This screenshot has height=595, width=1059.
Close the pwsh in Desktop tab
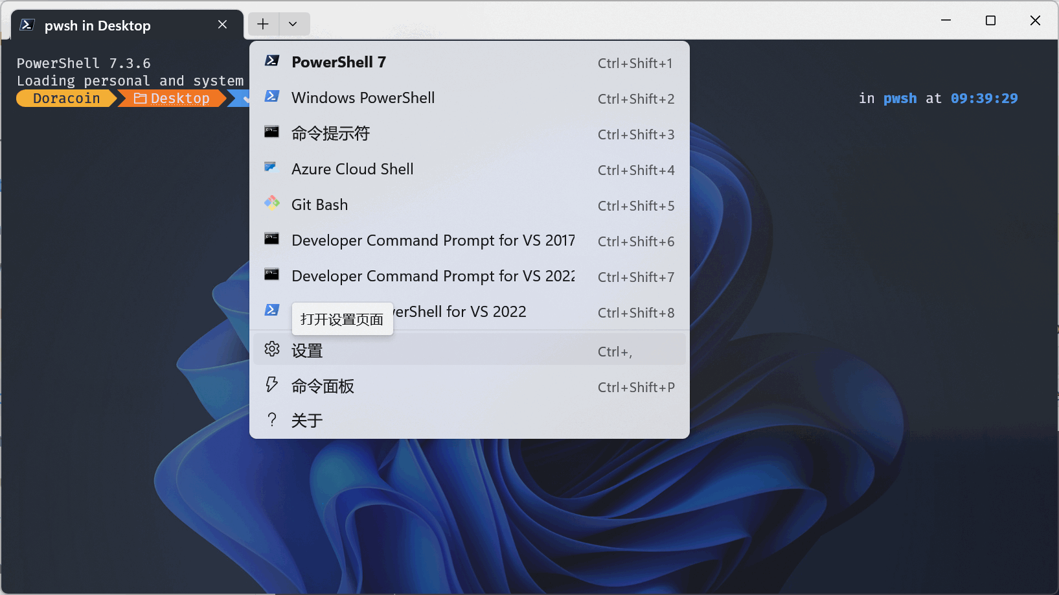(222, 25)
